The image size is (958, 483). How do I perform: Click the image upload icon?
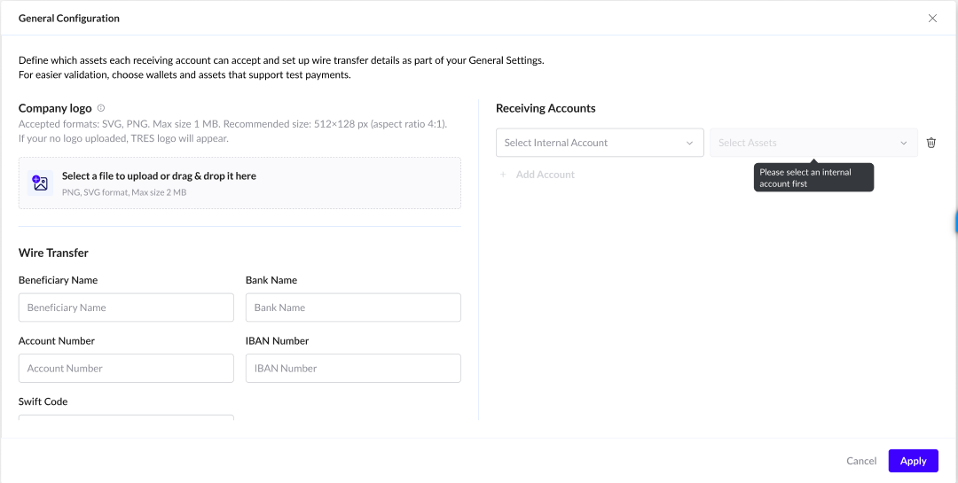click(40, 183)
